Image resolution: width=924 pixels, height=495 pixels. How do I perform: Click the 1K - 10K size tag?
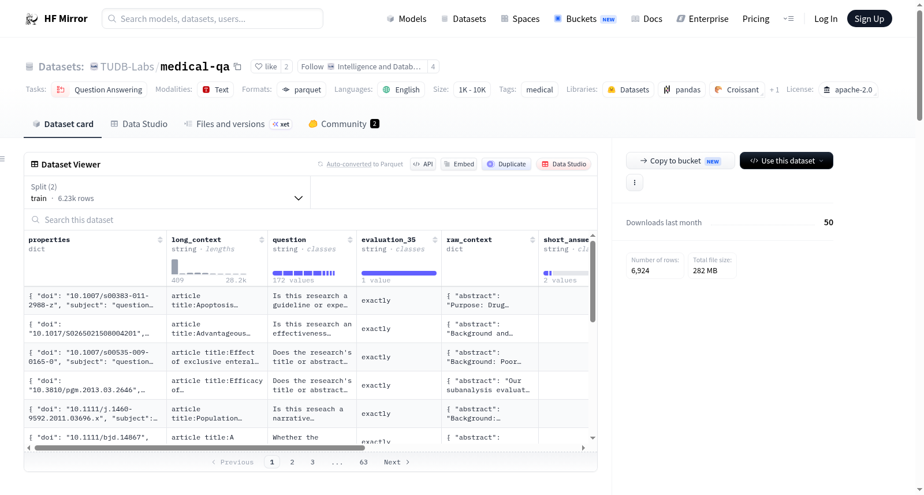(472, 90)
